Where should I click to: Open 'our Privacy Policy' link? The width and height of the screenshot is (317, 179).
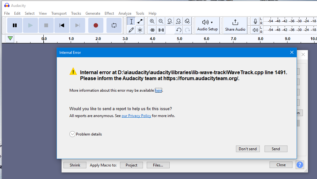point(136,116)
